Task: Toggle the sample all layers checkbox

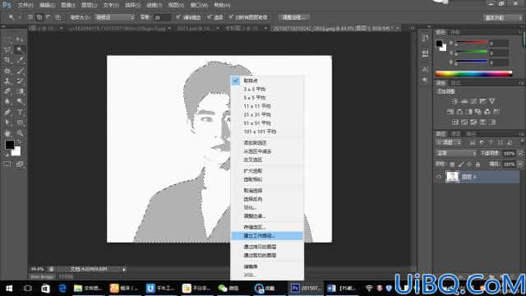Action: click(231, 16)
